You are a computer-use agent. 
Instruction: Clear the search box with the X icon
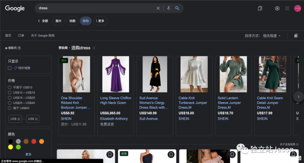(x=158, y=8)
